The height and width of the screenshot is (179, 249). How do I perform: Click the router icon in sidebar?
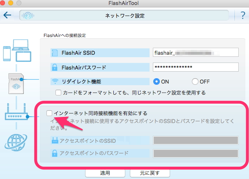point(16,112)
